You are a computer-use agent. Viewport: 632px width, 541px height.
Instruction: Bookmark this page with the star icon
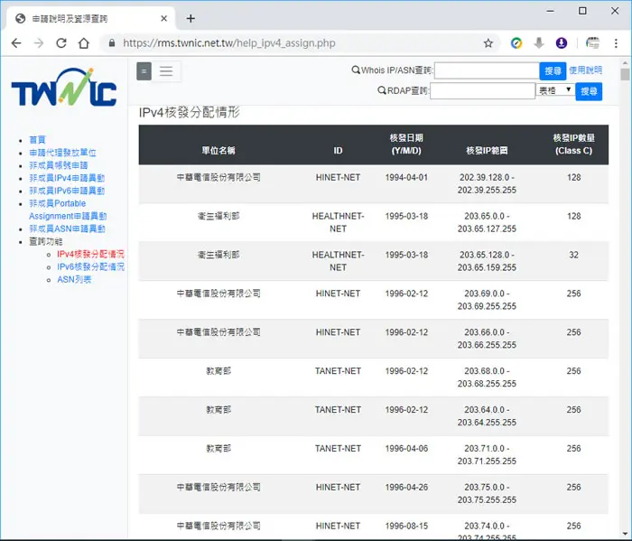(488, 43)
